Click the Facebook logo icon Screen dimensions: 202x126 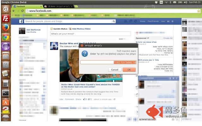point(21,21)
